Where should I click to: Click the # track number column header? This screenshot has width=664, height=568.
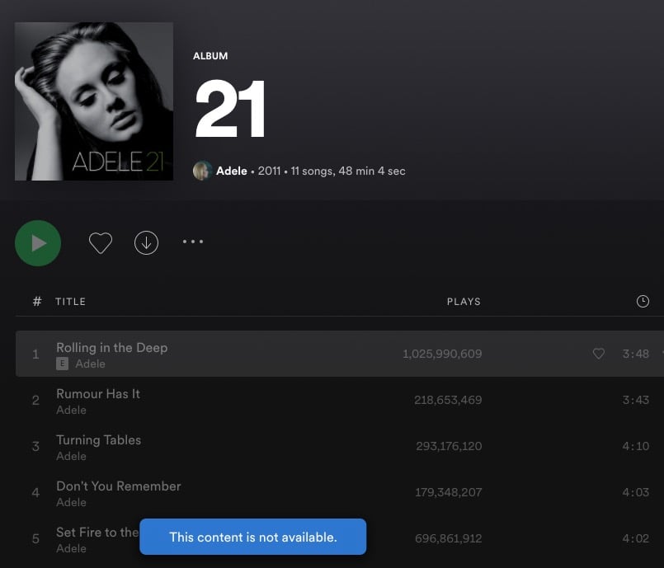[36, 302]
